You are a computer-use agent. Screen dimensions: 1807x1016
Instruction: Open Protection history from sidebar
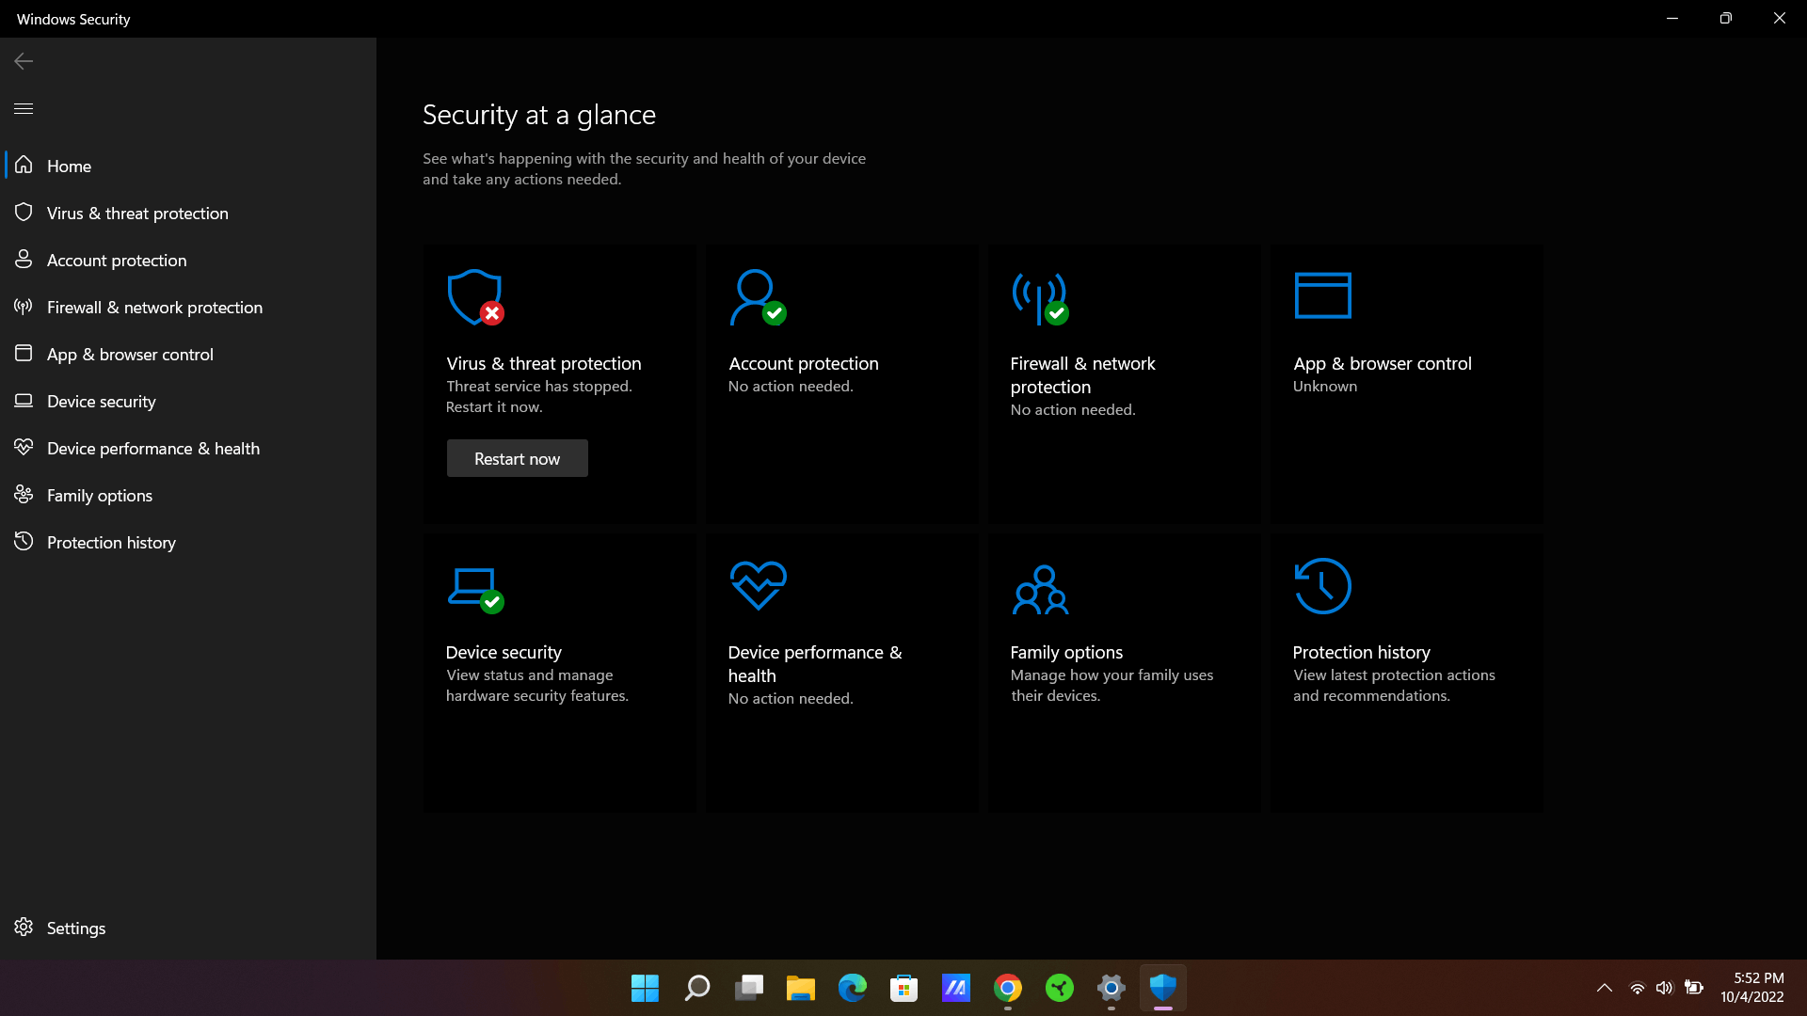pyautogui.click(x=111, y=542)
